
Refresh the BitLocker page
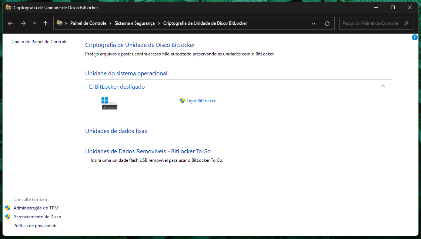(x=327, y=24)
